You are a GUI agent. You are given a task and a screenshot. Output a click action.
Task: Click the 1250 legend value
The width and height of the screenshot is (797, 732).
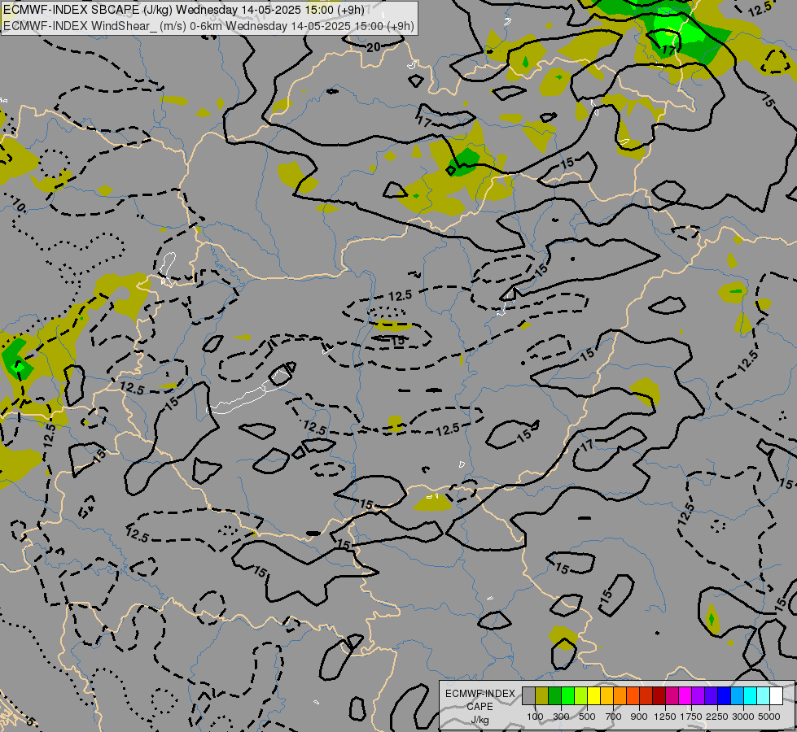tap(665, 717)
